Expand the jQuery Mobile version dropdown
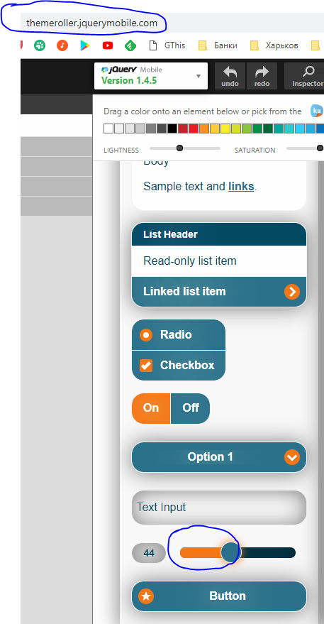Viewport: 324px width, 624px height. pos(151,76)
